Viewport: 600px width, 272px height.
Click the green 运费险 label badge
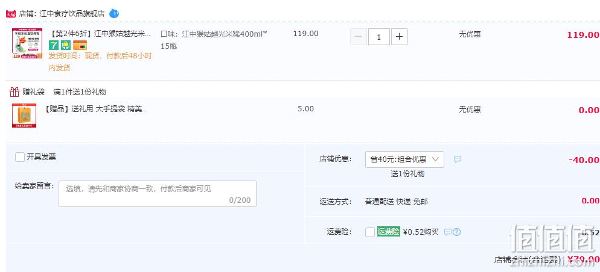[388, 232]
